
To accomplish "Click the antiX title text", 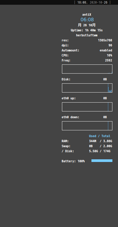I will point(87,14).
